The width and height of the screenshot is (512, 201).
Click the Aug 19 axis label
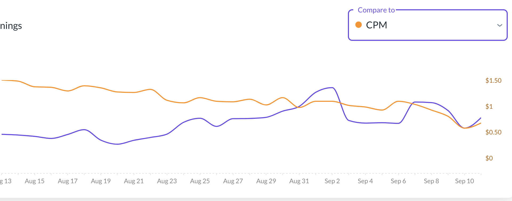tap(101, 181)
